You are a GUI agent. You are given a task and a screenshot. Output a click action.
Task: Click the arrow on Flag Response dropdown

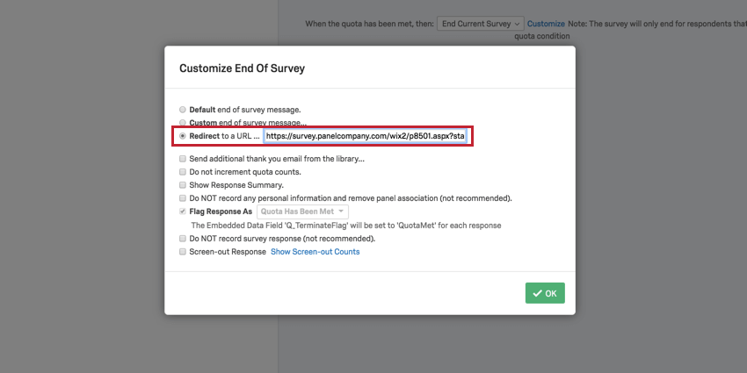tap(340, 212)
